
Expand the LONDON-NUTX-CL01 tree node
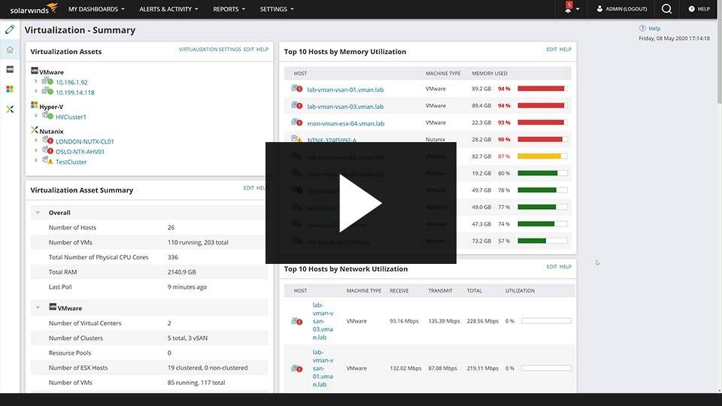36,140
